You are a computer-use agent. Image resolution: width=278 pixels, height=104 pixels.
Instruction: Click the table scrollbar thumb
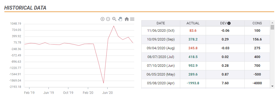272,27
